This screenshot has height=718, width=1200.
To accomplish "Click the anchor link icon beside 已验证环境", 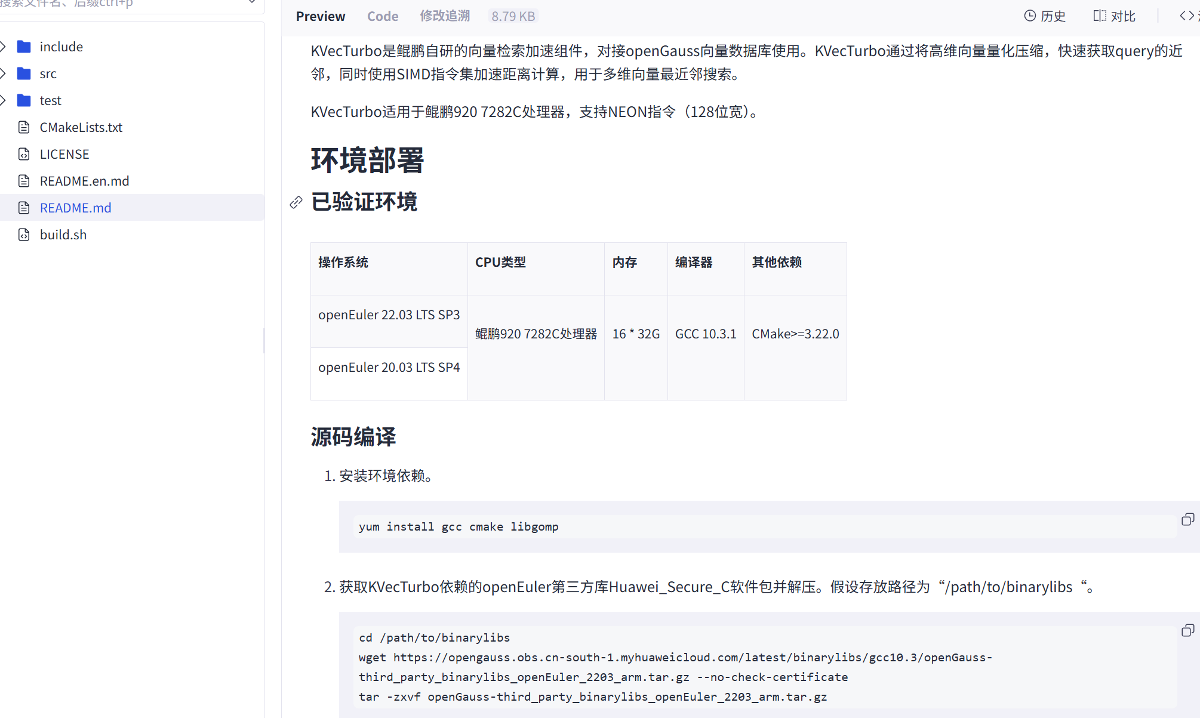I will [x=296, y=202].
